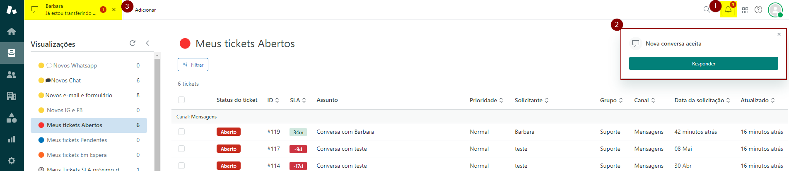This screenshot has height=171, width=789.
Task: Check the box for ticket #119
Action: click(181, 132)
